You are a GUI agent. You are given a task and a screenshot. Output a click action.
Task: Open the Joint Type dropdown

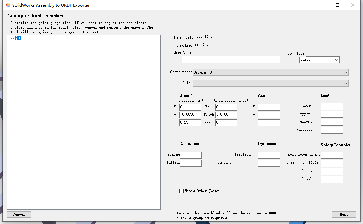click(337, 59)
